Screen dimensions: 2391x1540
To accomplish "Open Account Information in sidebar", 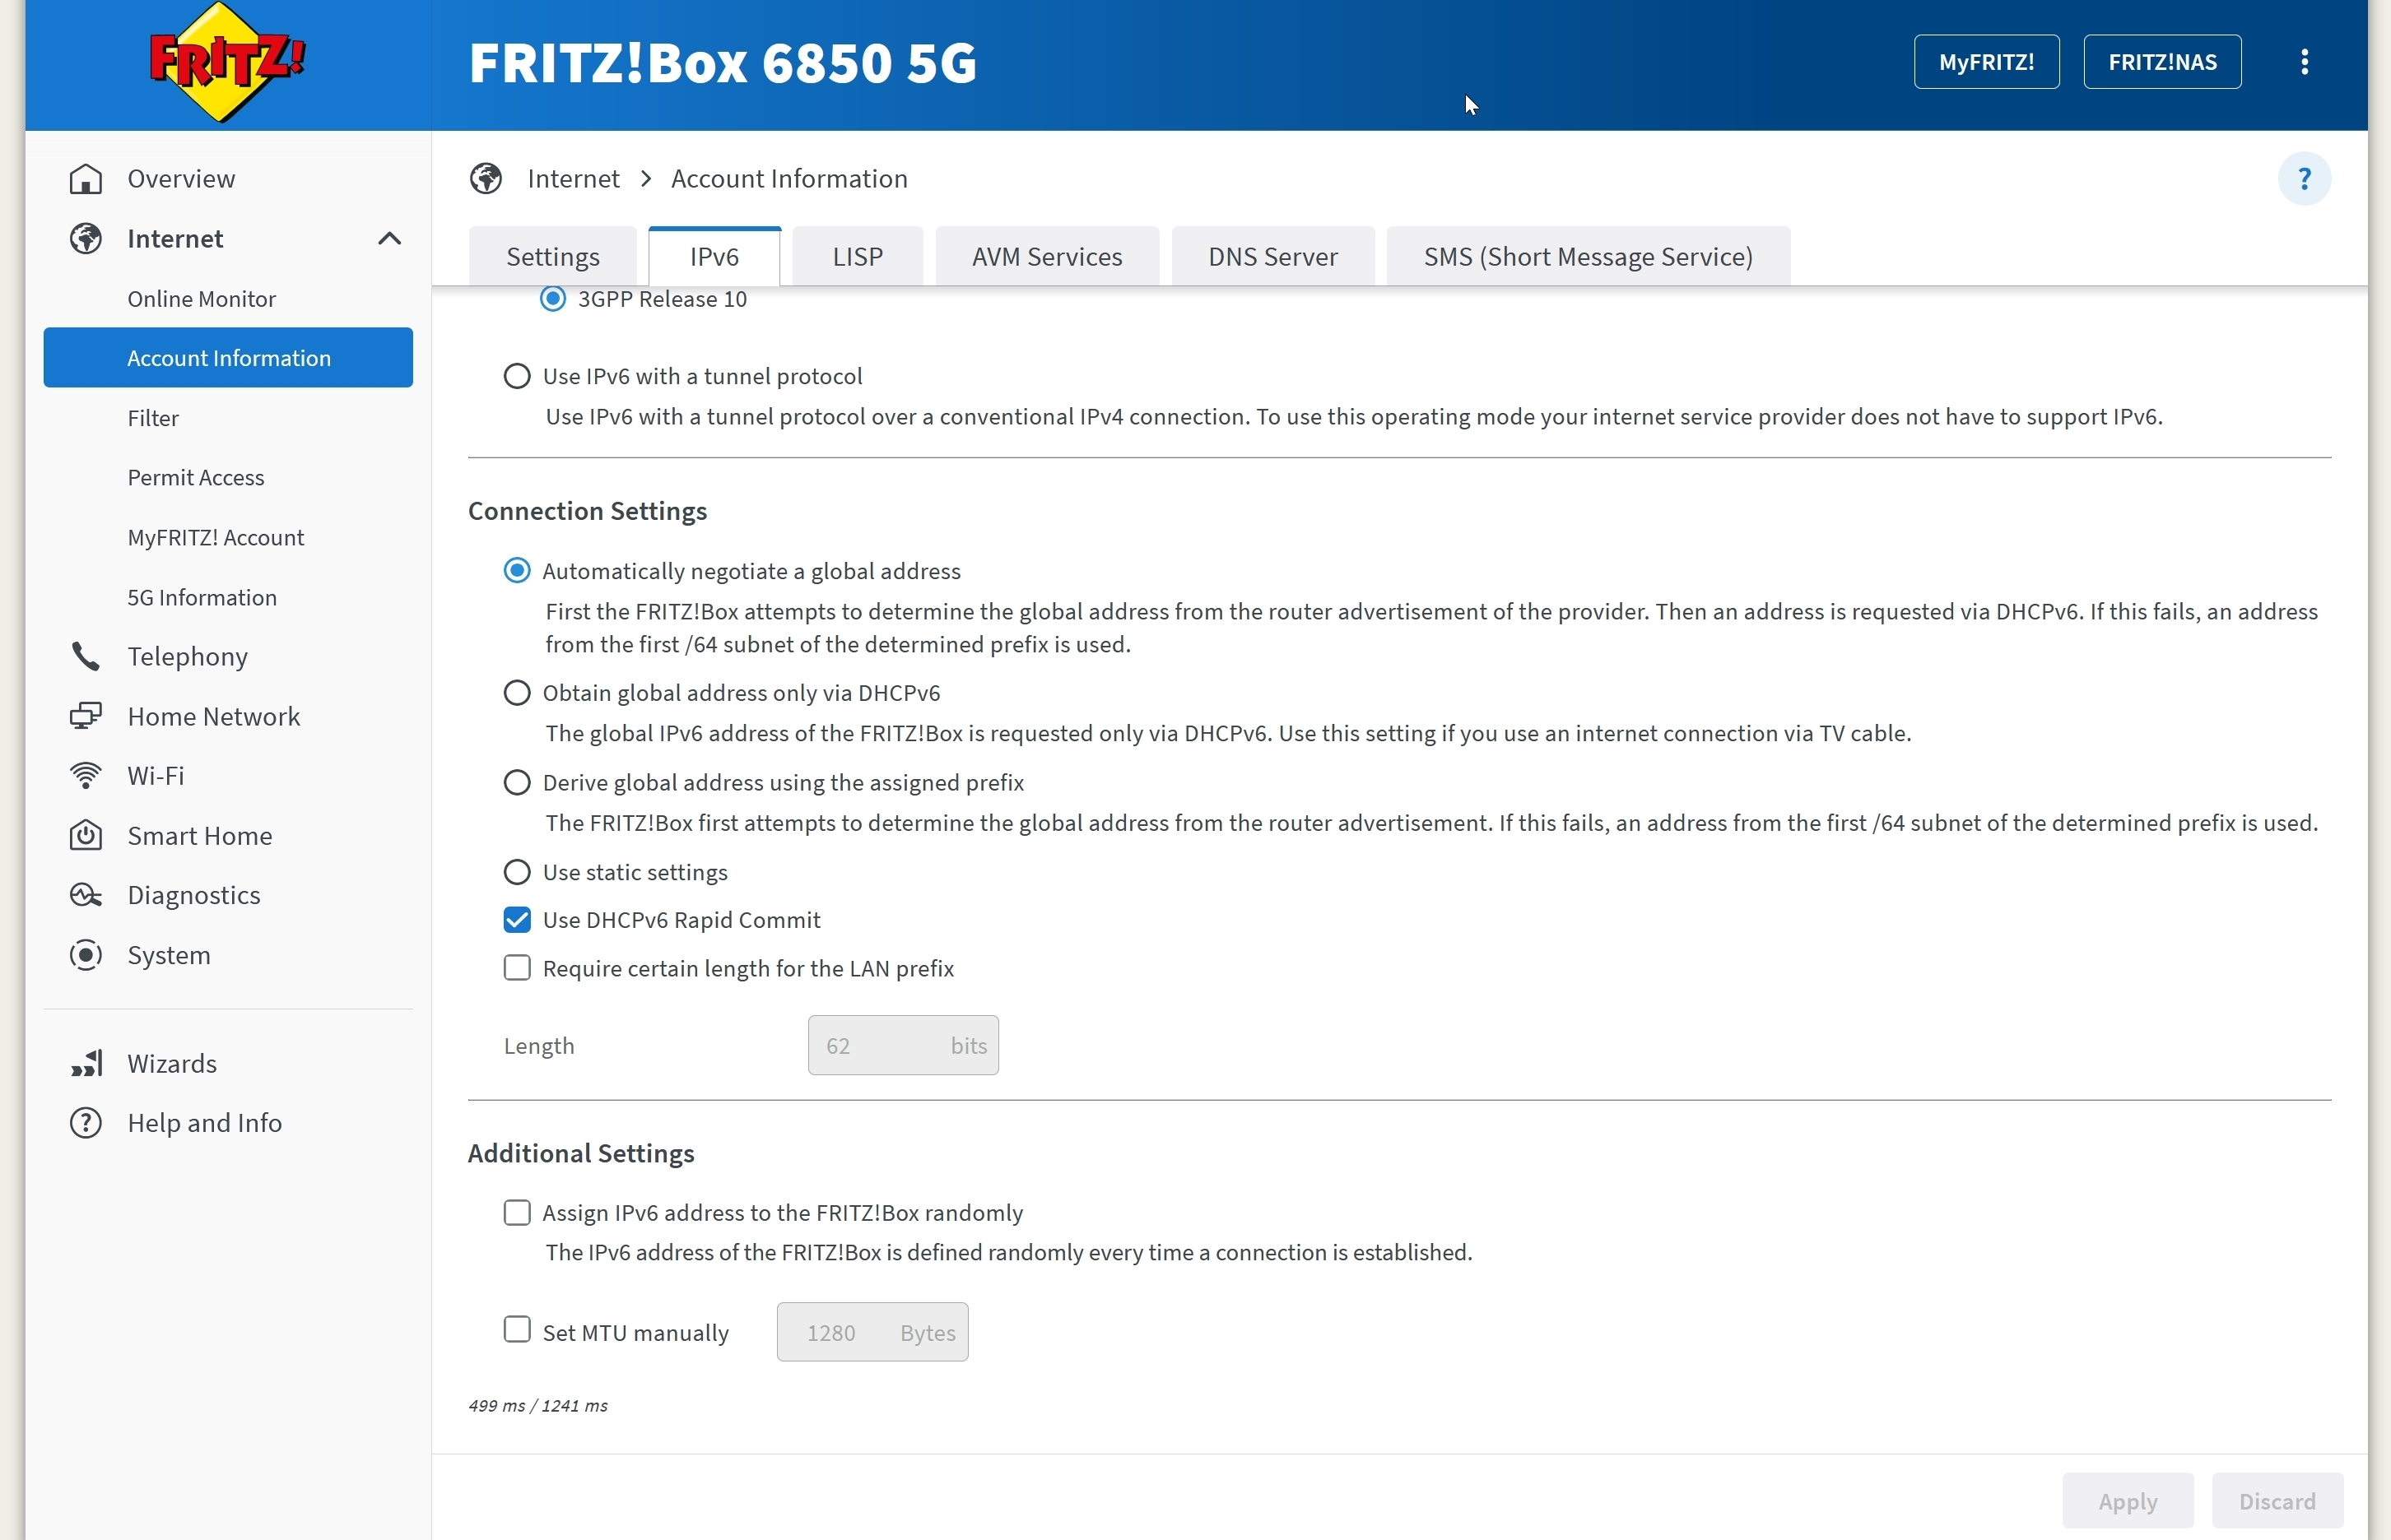I will coord(228,358).
